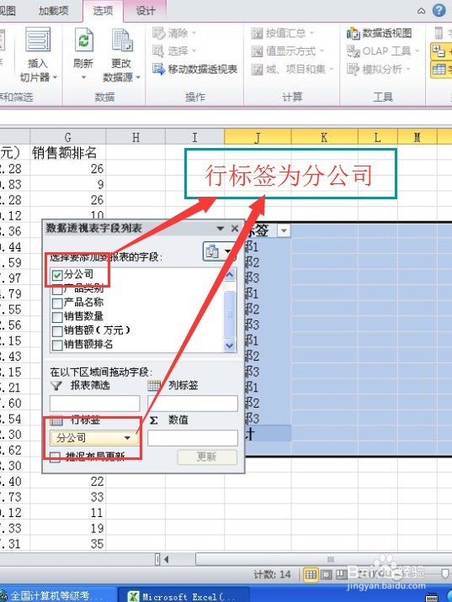Check the 销售额(万元) field checkbox
Image resolution: width=452 pixels, height=602 pixels.
pyautogui.click(x=57, y=330)
